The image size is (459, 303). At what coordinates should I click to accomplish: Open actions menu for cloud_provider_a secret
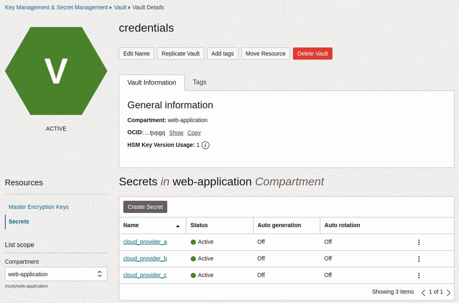click(419, 242)
